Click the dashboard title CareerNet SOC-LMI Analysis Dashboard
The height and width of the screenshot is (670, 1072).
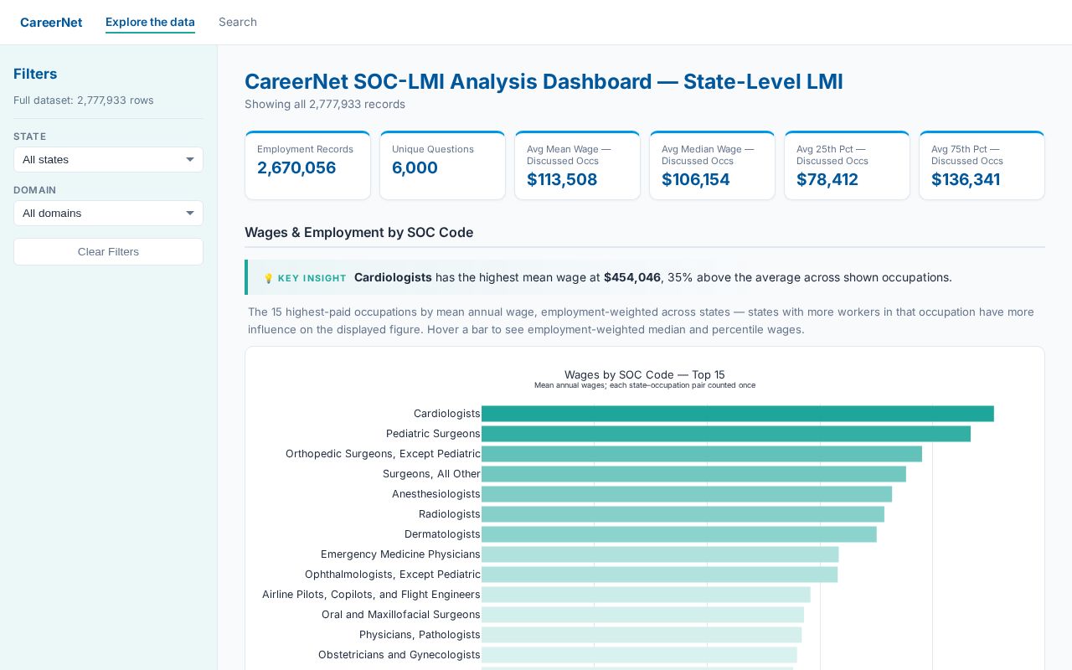click(x=544, y=81)
